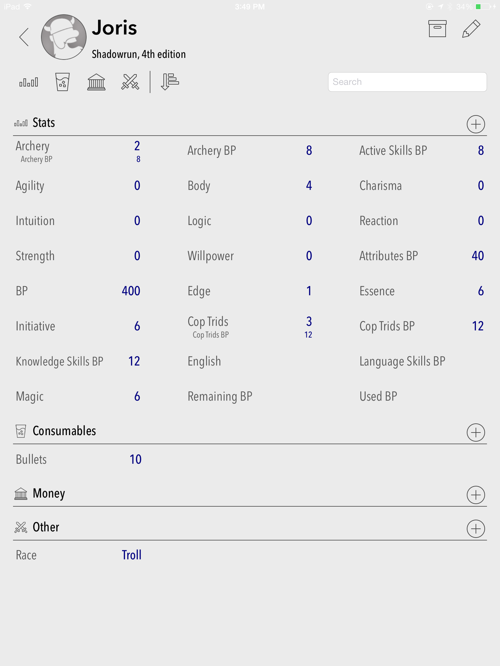Add a new consumable with plus button
Viewport: 500px width, 666px height.
476,433
